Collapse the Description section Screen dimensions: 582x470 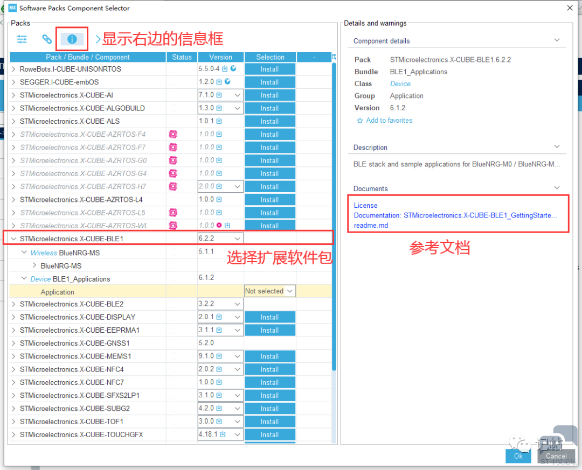coord(557,146)
